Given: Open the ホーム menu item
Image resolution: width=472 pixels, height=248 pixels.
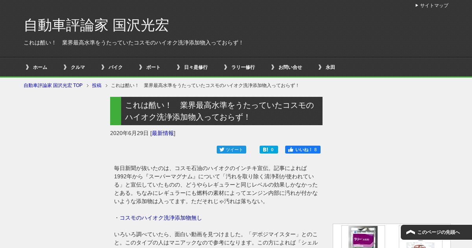Looking at the screenshot, I should (x=40, y=67).
